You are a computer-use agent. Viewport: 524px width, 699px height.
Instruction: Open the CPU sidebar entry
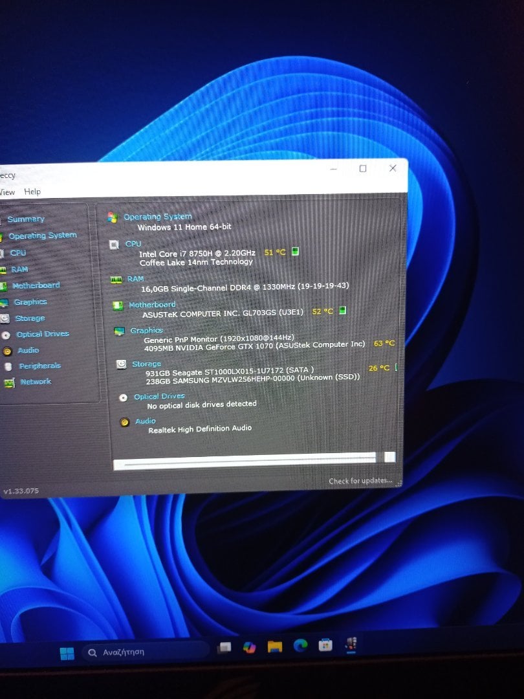pyautogui.click(x=18, y=253)
